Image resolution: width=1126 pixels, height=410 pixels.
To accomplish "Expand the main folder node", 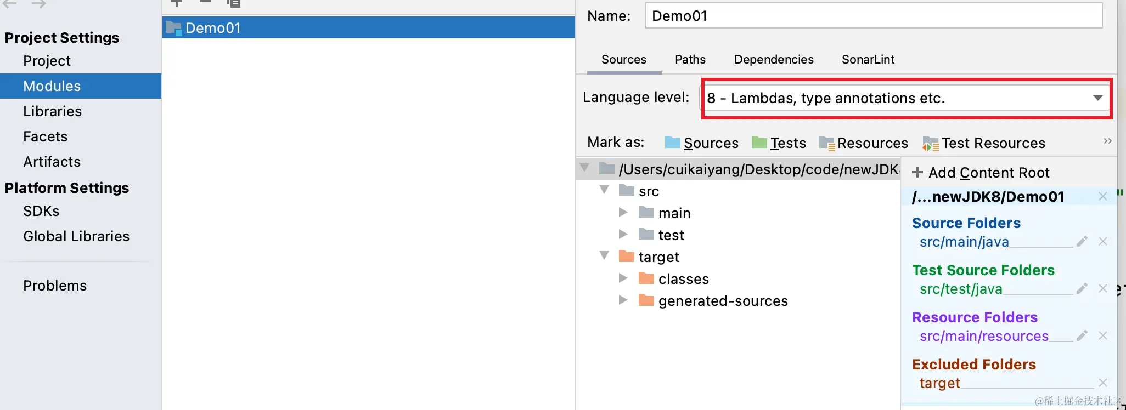I will pos(623,212).
